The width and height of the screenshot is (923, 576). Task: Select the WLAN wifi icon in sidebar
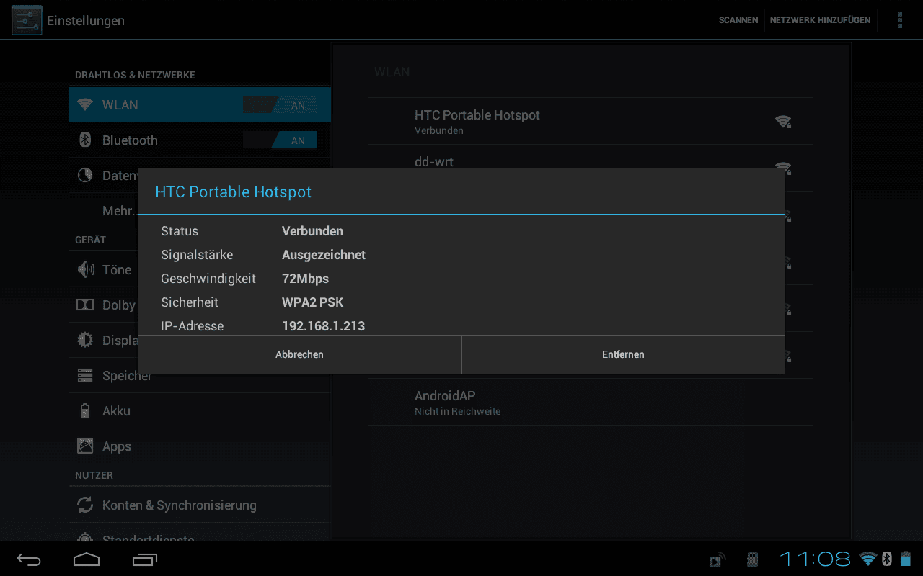85,105
